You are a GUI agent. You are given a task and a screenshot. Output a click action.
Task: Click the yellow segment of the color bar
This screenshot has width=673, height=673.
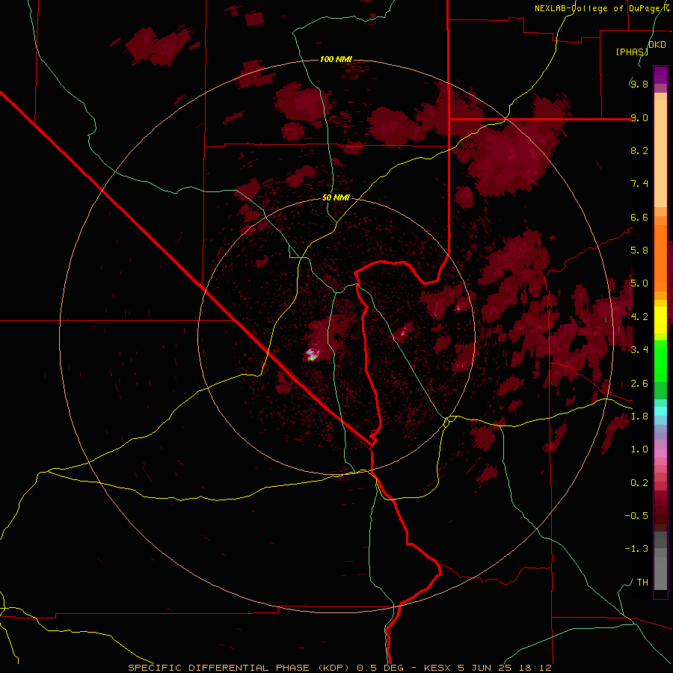click(x=660, y=320)
